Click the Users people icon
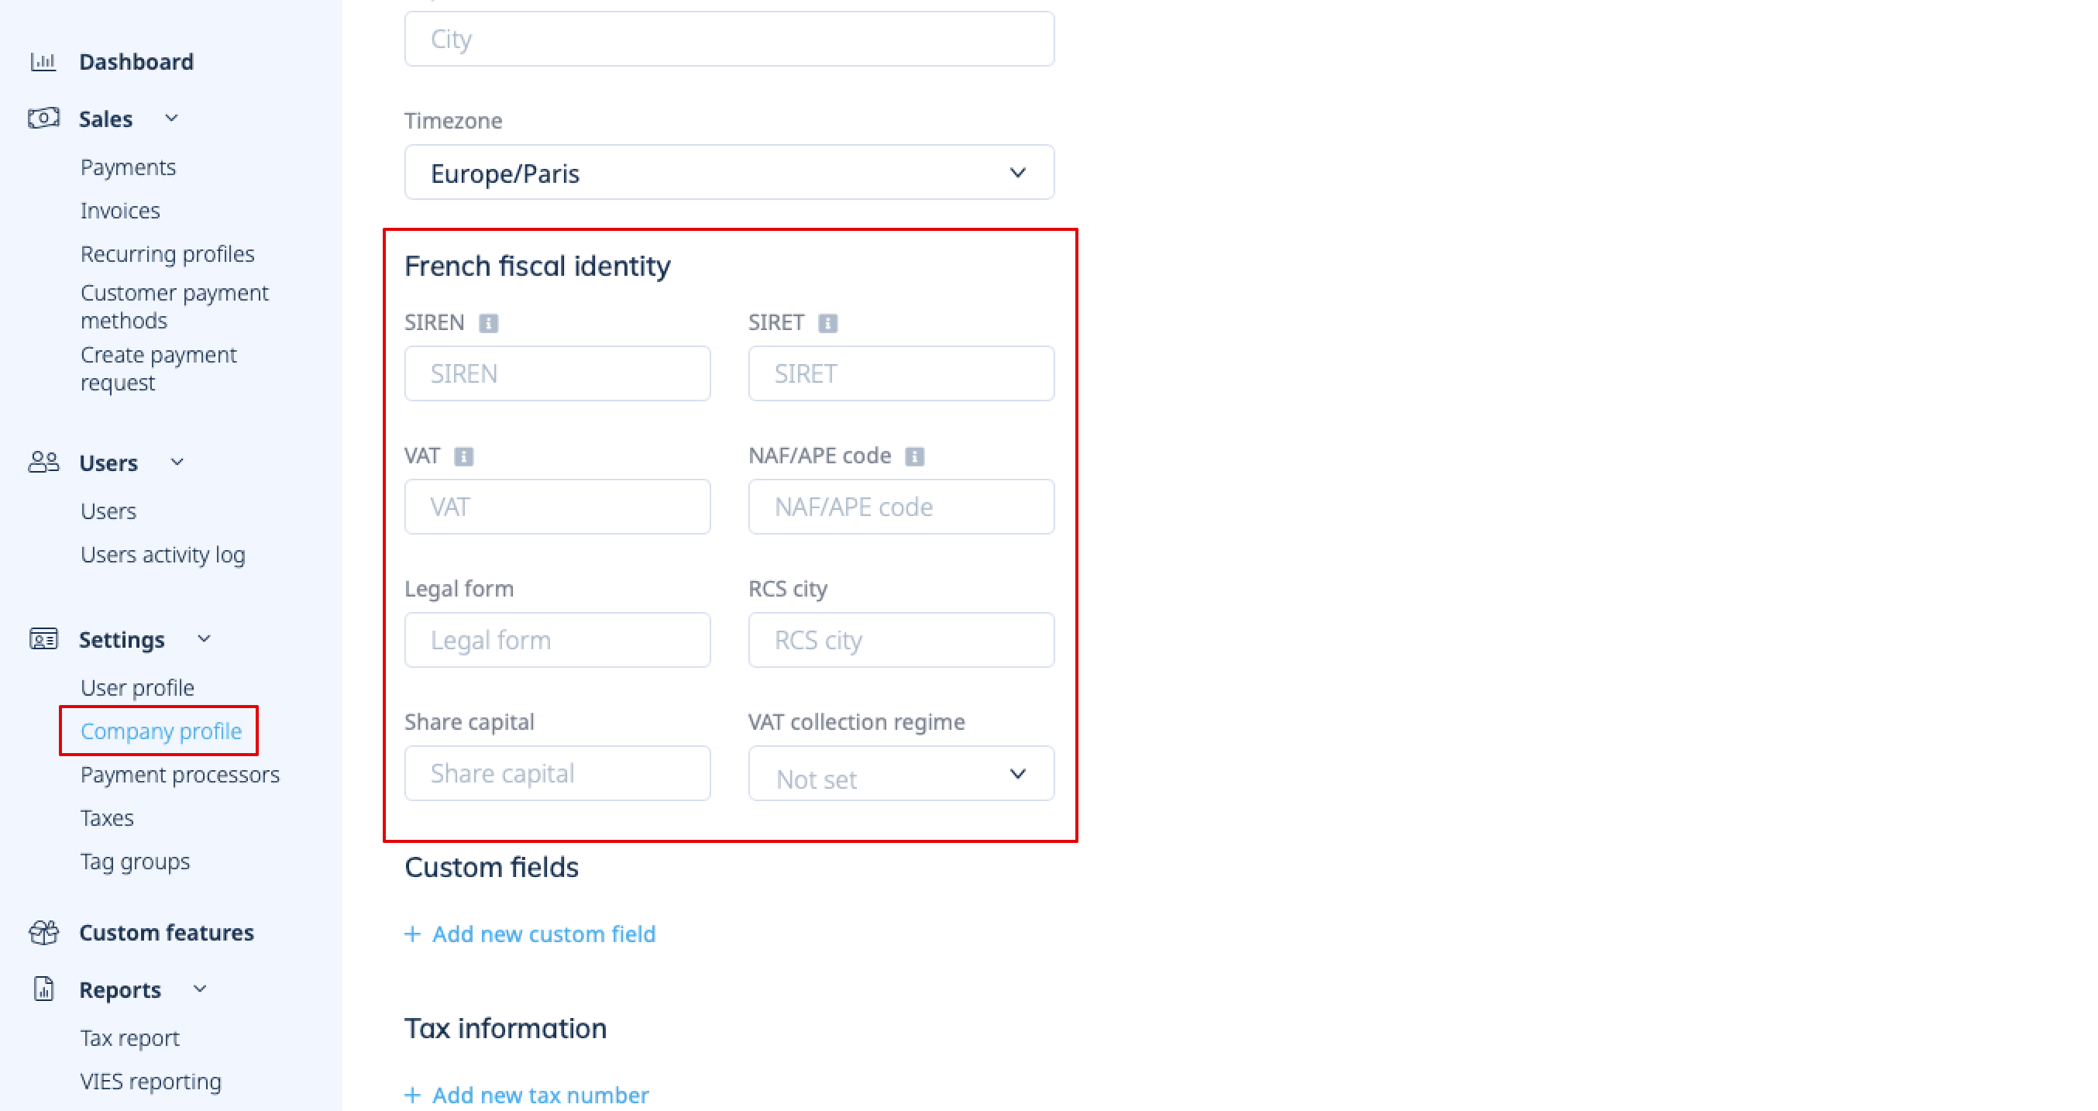2098x1111 pixels. pyautogui.click(x=43, y=463)
